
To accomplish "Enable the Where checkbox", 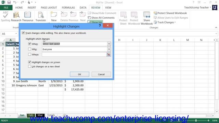I will point(29,54).
